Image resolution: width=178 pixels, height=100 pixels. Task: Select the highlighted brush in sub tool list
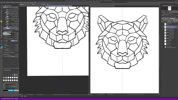tap(11, 28)
